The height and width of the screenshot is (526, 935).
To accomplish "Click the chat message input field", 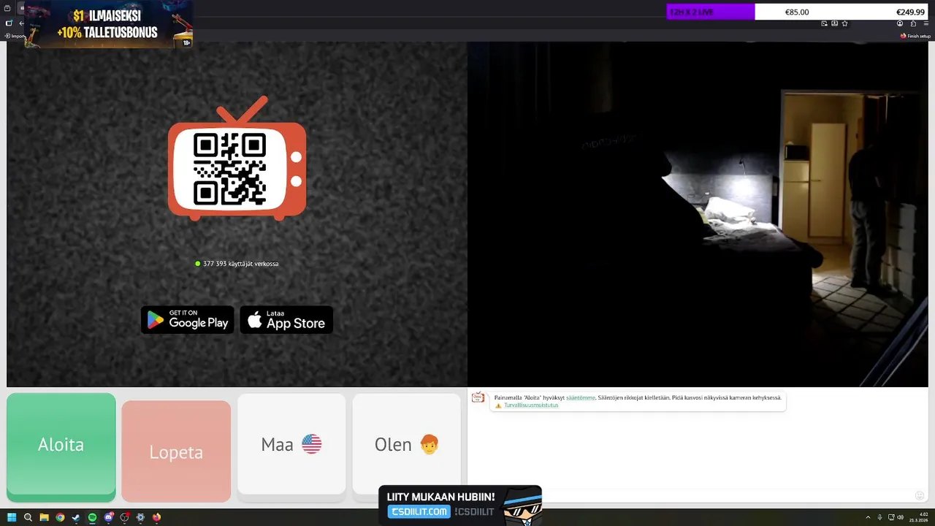I will coord(690,495).
